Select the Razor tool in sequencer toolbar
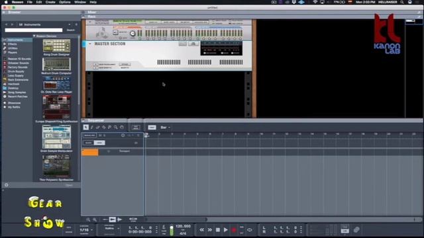 pos(103,128)
